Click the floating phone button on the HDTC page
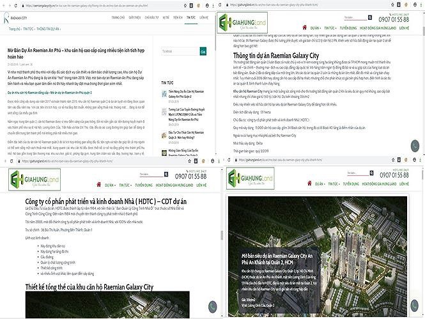Image resolution: width=425 pixels, height=319 pixels. pos(213,306)
